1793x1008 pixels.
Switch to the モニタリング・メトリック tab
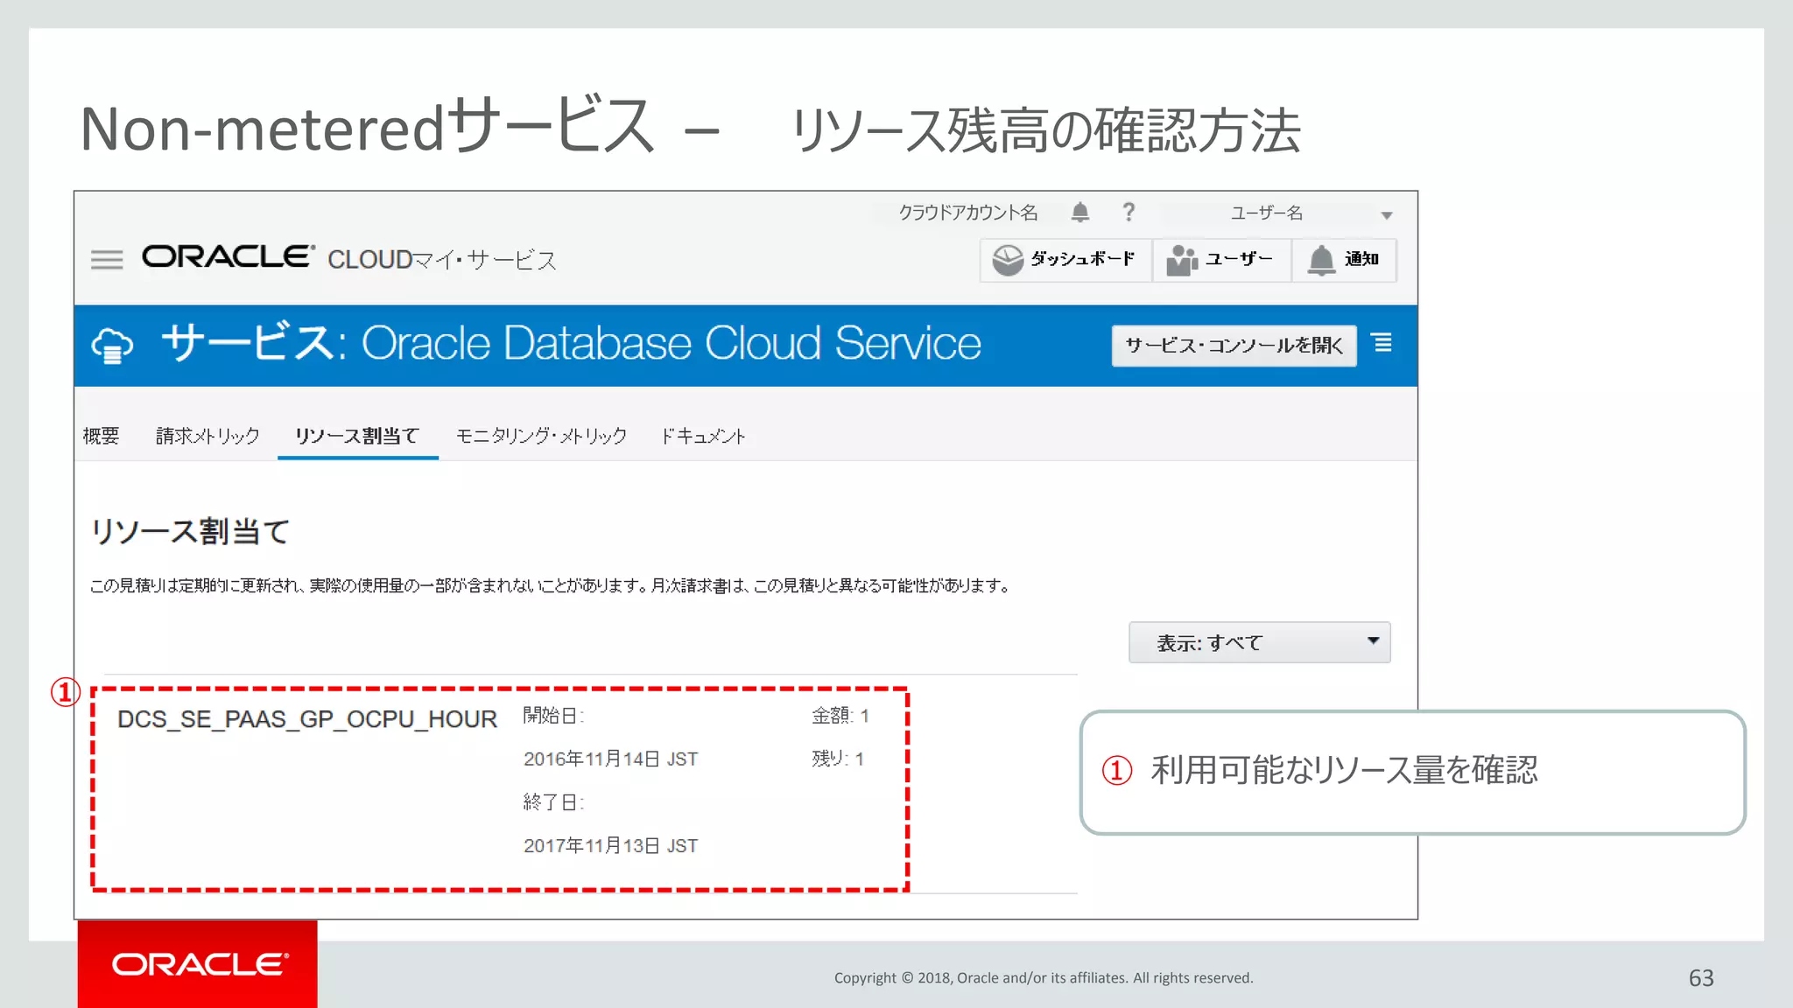point(541,436)
